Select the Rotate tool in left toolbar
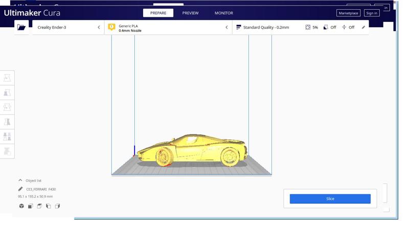Viewport: 409px width, 230px height. click(x=7, y=107)
